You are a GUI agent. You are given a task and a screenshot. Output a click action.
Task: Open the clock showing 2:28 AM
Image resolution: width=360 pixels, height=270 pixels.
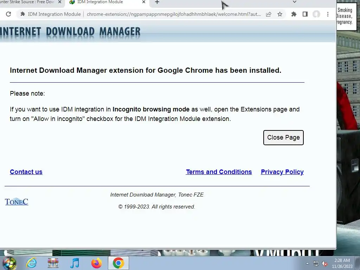click(x=342, y=263)
